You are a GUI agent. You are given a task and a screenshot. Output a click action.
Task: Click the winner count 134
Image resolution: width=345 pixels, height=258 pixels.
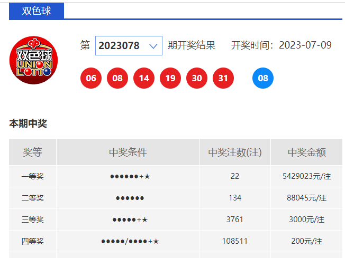235,198
